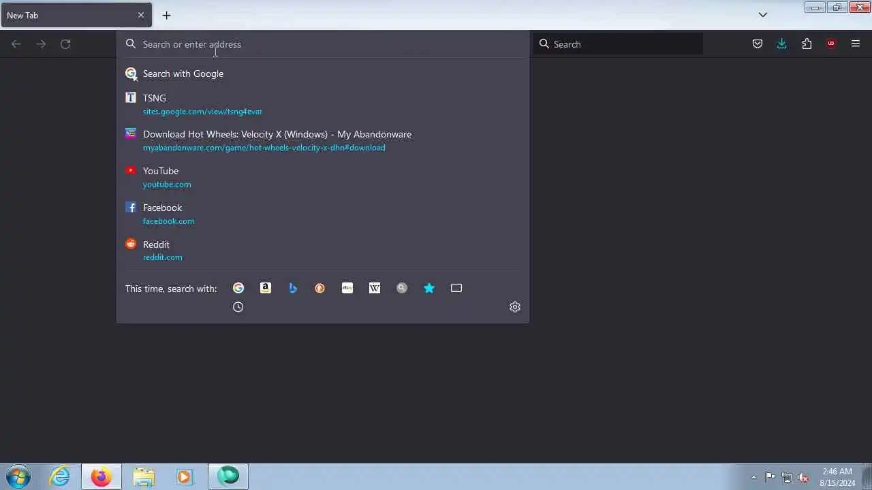Image resolution: width=872 pixels, height=490 pixels.
Task: Click the teal round app taskbar icon
Action: (x=228, y=476)
